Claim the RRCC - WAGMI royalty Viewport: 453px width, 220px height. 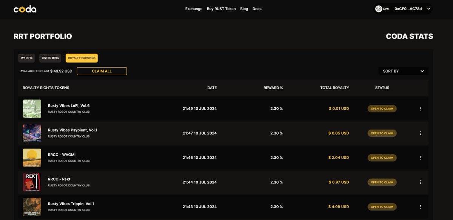(x=382, y=158)
